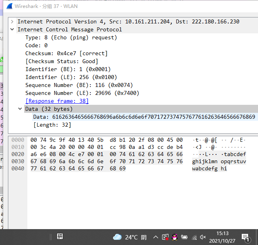The height and width of the screenshot is (245, 258).
Task: Click the pinyin input method indicator
Action: (60, 236)
